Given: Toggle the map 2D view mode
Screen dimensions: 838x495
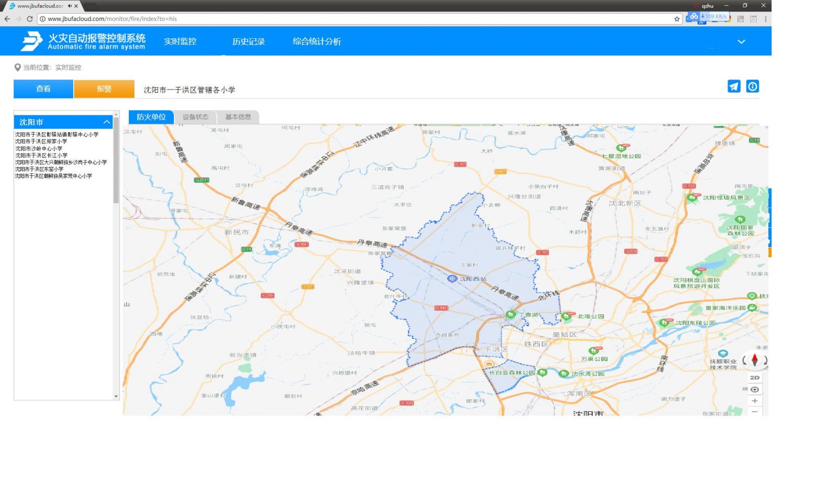Looking at the screenshot, I should coord(754,378).
